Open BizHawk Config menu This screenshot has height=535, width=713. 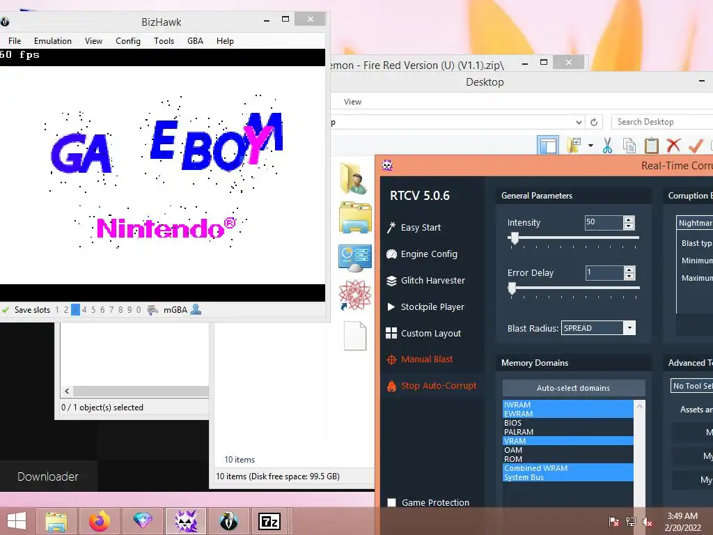pyautogui.click(x=128, y=41)
